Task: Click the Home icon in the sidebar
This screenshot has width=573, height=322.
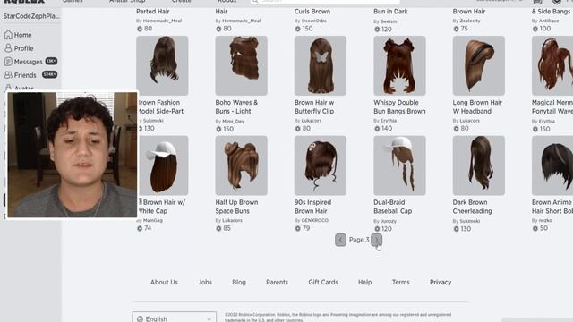Action: (x=8, y=35)
